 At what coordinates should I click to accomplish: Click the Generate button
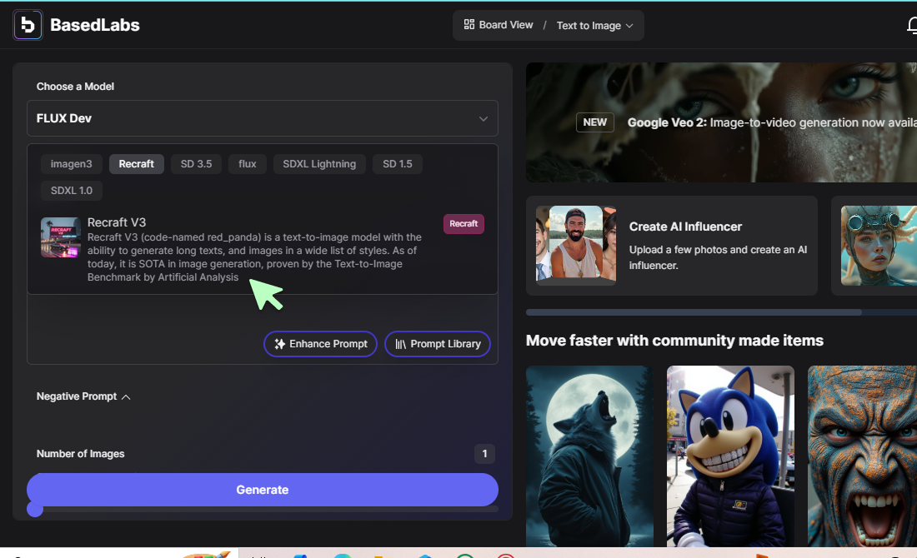tap(263, 490)
